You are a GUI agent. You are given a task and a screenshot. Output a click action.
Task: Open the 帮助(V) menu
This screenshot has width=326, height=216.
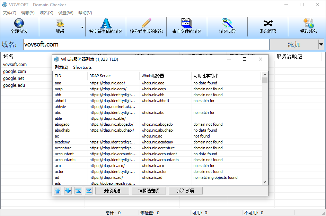pos(85,13)
